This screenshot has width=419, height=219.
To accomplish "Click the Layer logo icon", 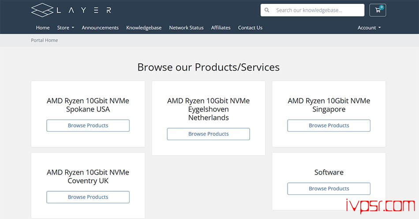I will click(42, 10).
